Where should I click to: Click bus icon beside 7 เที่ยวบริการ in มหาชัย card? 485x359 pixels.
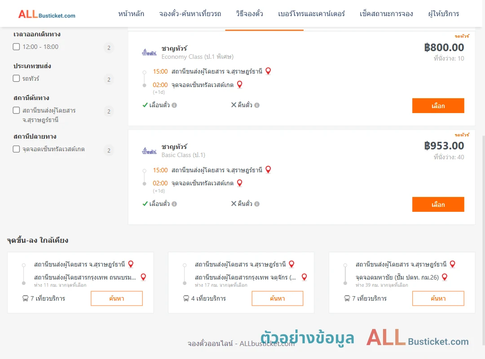tap(347, 298)
